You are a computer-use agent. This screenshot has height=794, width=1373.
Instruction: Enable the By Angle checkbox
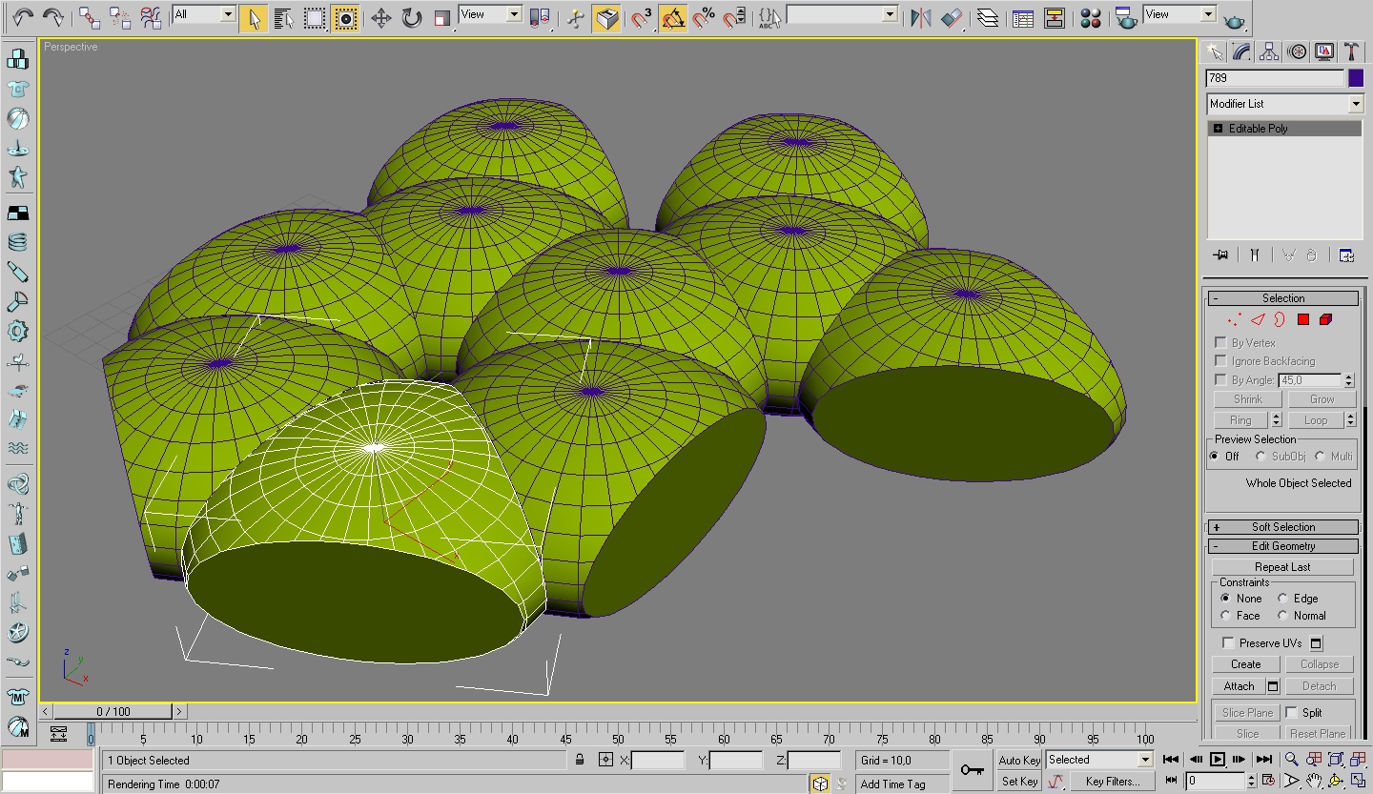pyautogui.click(x=1220, y=379)
